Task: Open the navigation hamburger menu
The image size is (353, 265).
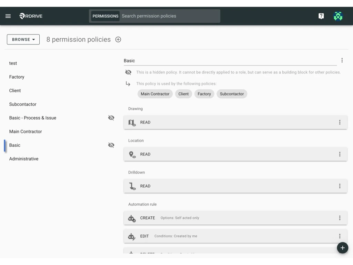Action: (x=8, y=16)
